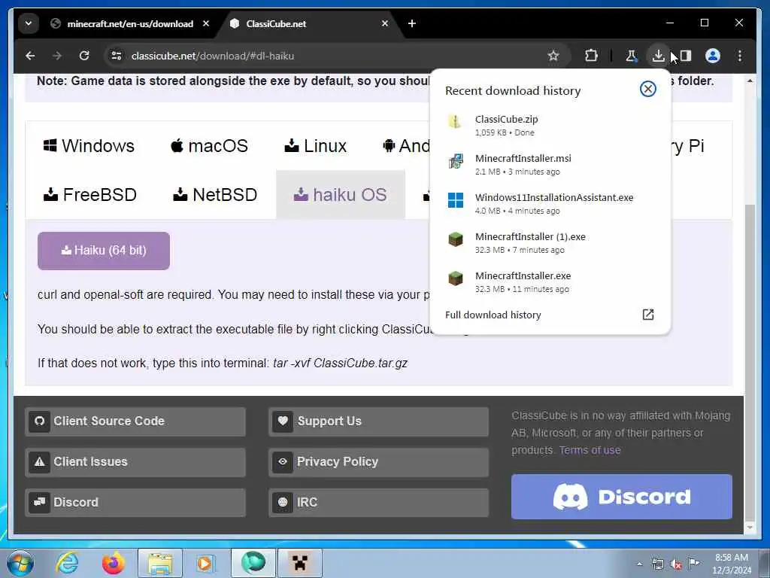The width and height of the screenshot is (770, 578).
Task: Open Windows11InstallationAssistant.exe download entry
Action: (x=550, y=203)
